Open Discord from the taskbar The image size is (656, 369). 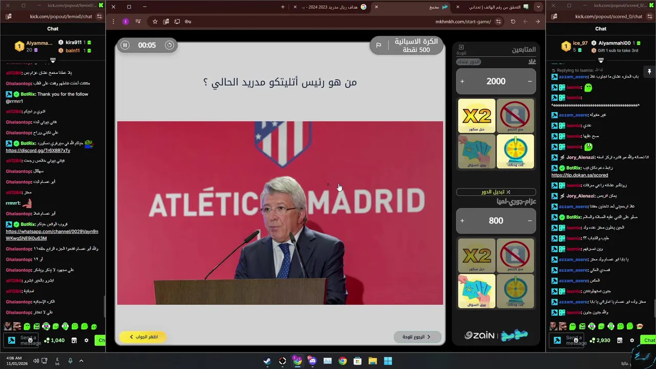313,361
